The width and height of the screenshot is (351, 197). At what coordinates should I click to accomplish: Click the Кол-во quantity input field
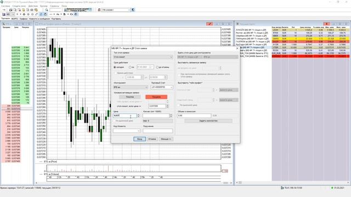point(156,115)
